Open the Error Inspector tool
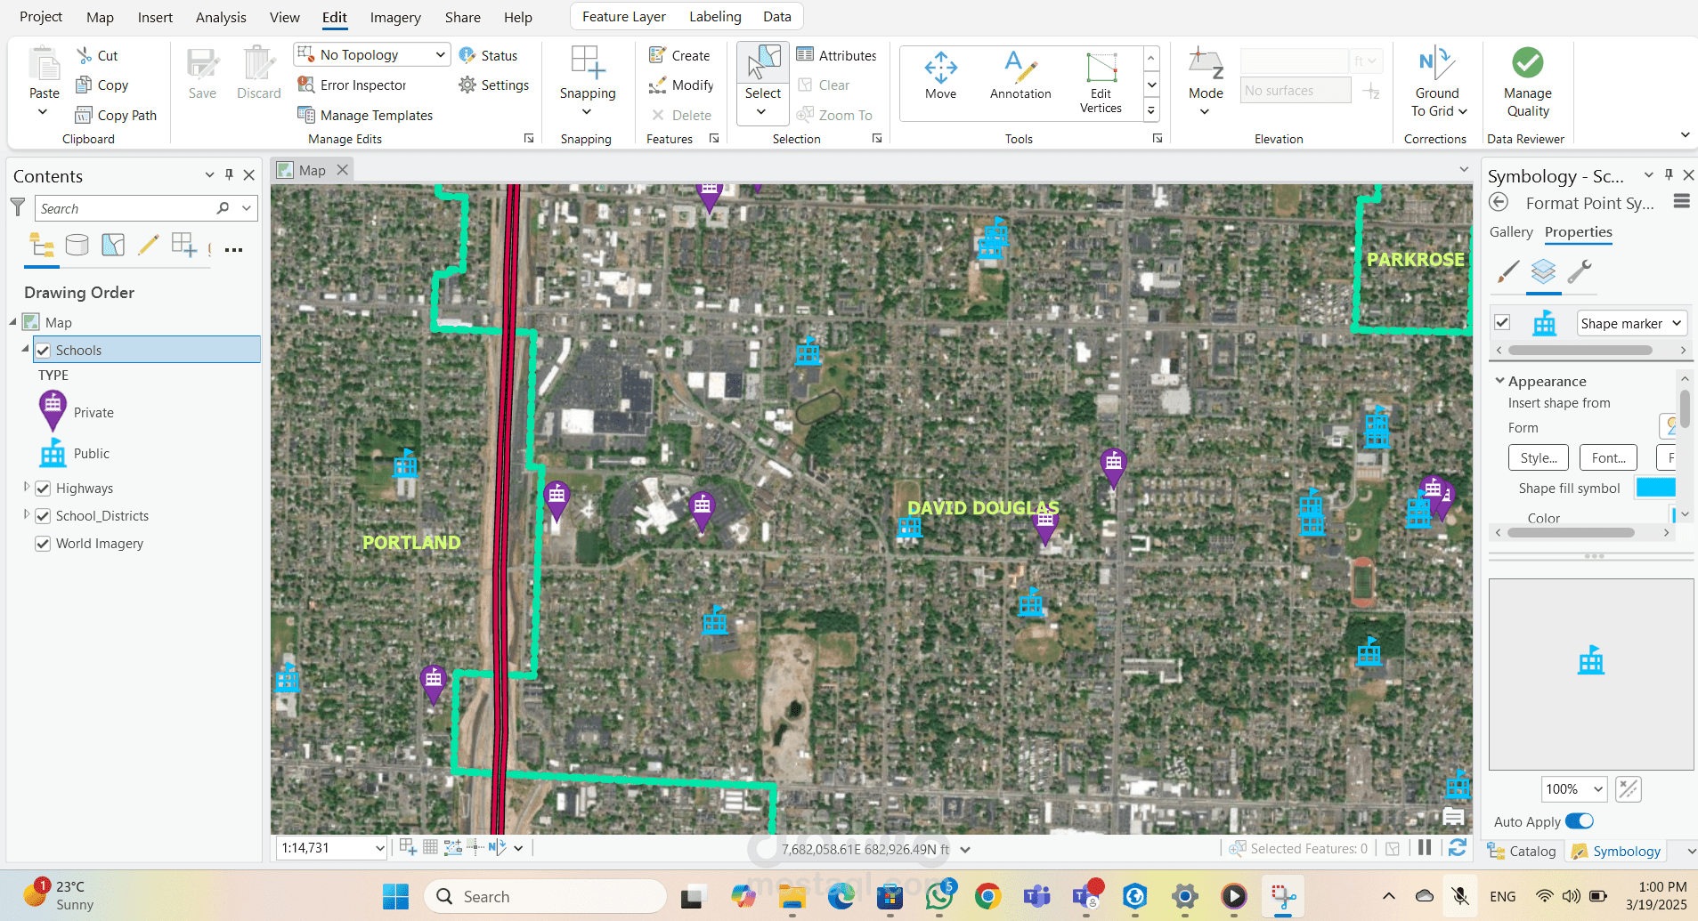Image resolution: width=1698 pixels, height=921 pixels. pyautogui.click(x=352, y=85)
